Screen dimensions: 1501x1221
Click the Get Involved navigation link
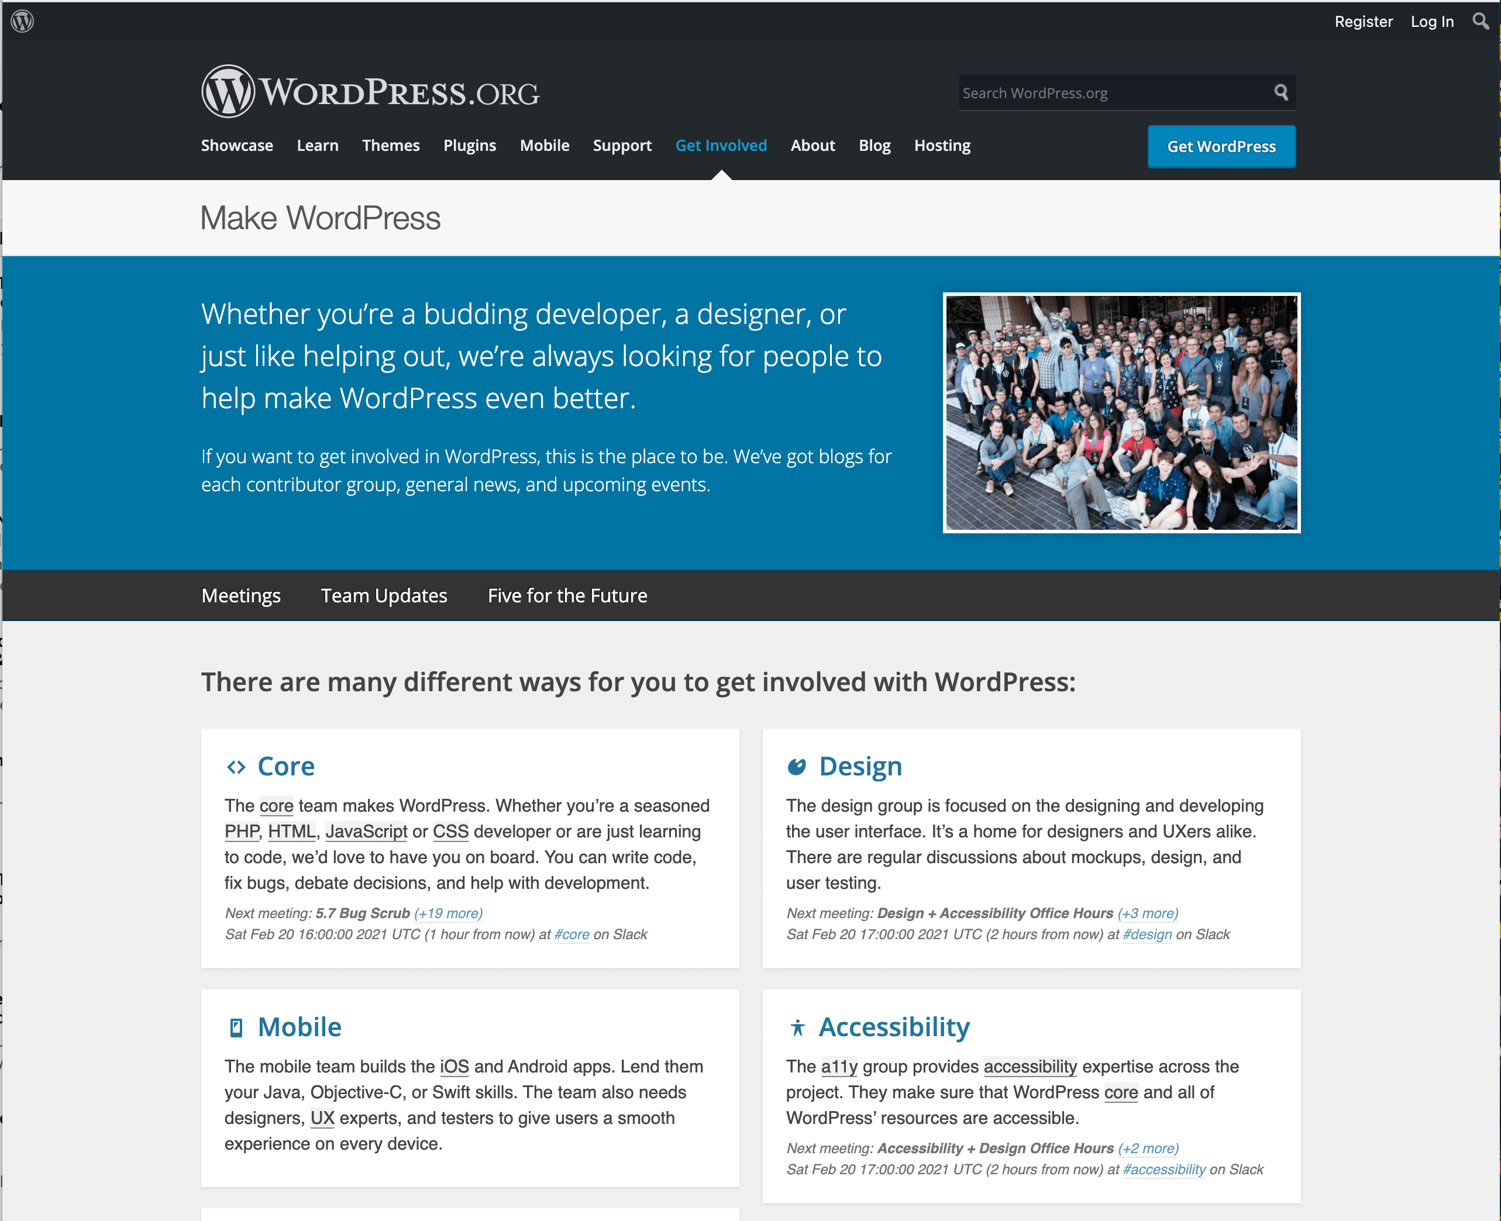click(x=721, y=146)
